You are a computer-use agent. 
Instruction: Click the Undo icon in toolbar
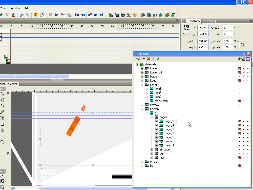coord(22,15)
